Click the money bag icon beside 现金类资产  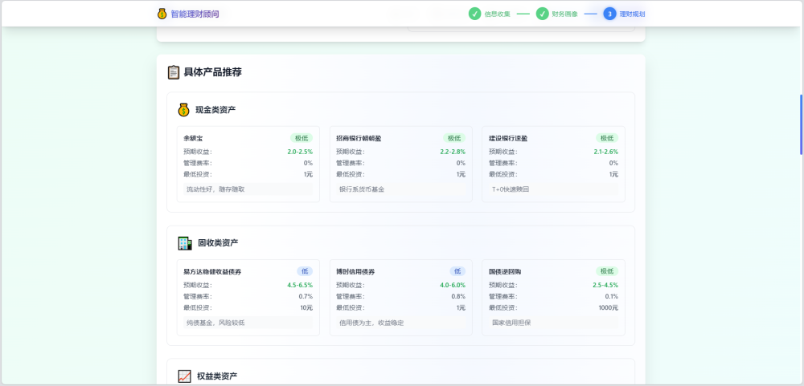coord(183,110)
